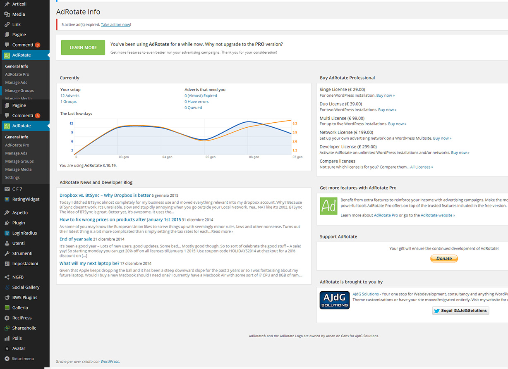This screenshot has width=508, height=369.
Task: Click the green LEARN MORE button
Action: pyautogui.click(x=83, y=48)
